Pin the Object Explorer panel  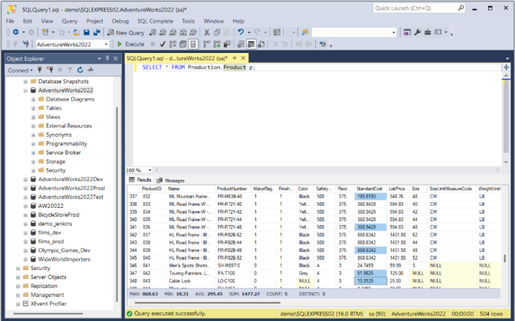coord(107,58)
